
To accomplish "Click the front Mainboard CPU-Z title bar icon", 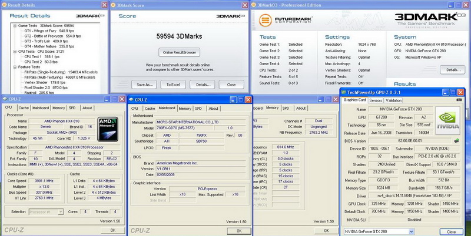I will pyautogui.click(x=132, y=100).
